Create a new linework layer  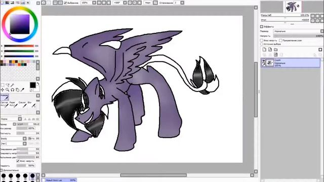pos(270,50)
